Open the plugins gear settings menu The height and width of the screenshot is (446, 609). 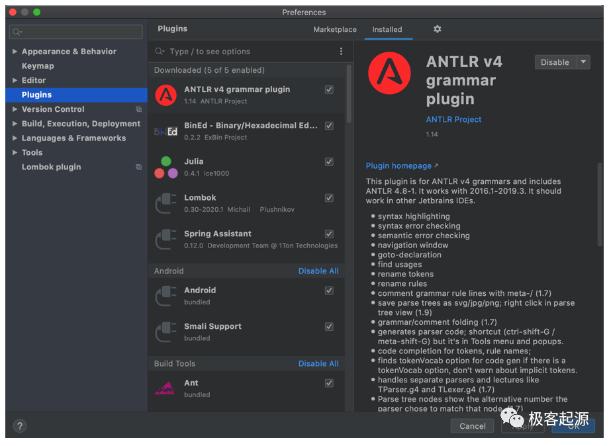point(438,29)
